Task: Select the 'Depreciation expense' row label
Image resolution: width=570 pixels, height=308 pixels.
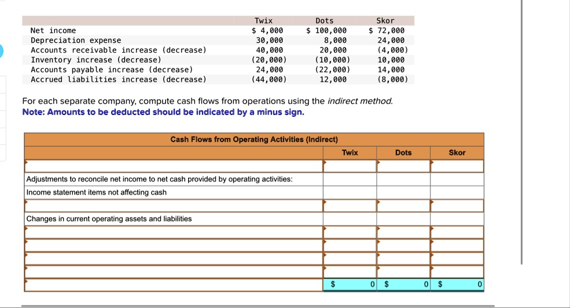Action: (76, 40)
